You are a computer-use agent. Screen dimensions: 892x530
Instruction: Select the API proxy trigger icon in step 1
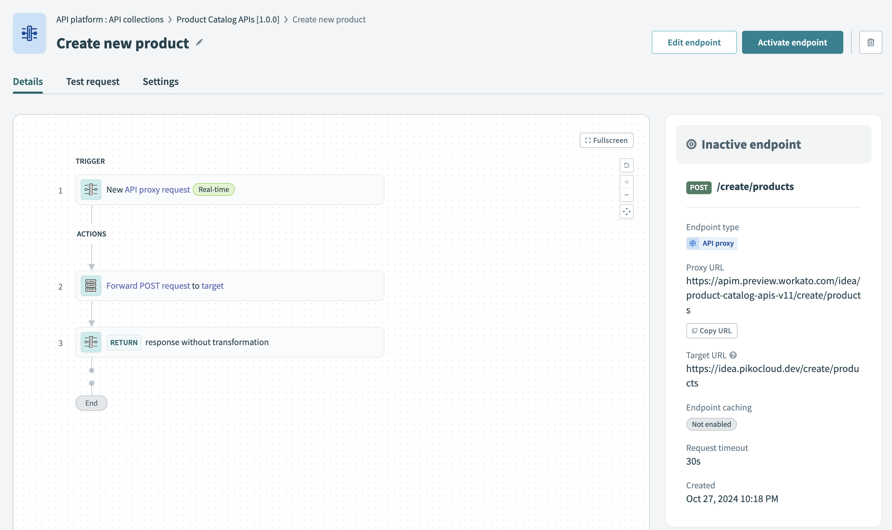tap(91, 189)
